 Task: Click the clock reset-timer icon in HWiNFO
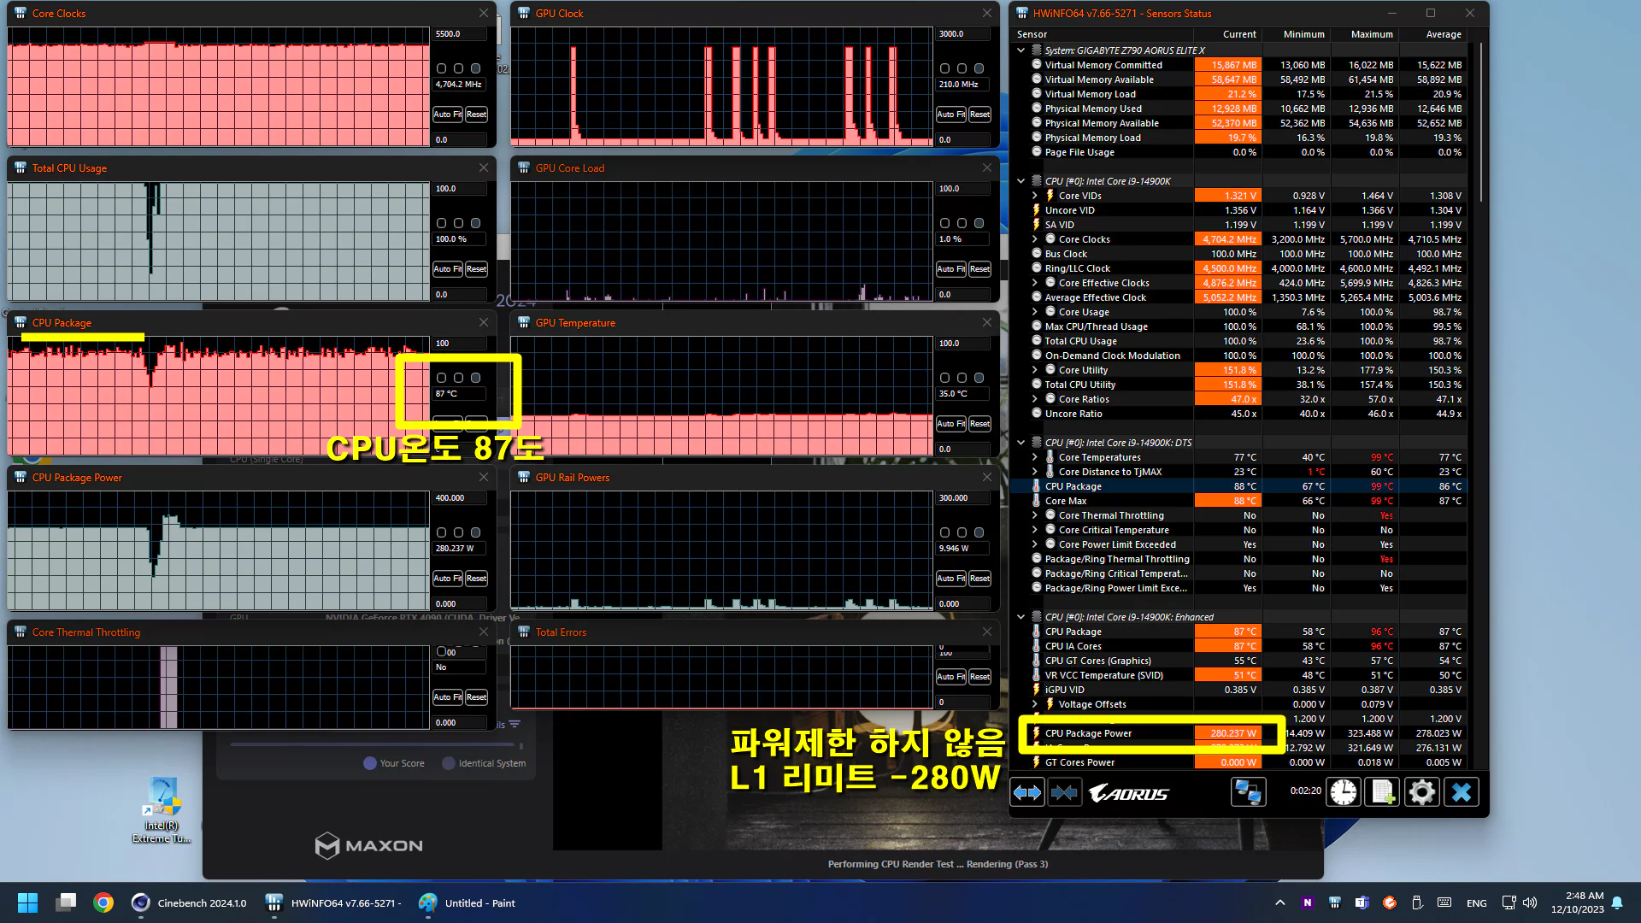coord(1344,793)
